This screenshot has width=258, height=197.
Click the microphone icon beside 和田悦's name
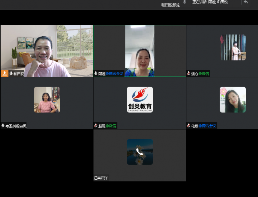point(11,74)
